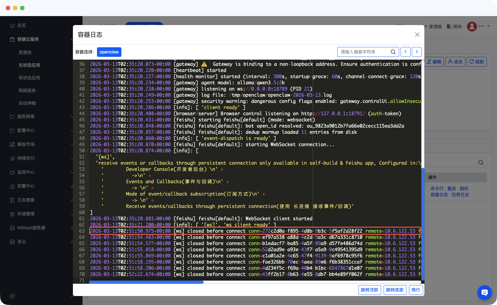Close the container log dialog
The width and height of the screenshot is (497, 305).
click(x=417, y=35)
